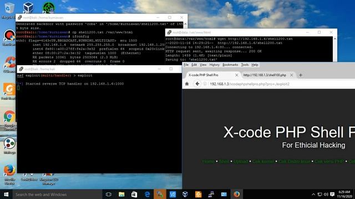Click the Firefox Home button
Image resolution: width=355 pixels, height=199 pixels.
pos(187,84)
